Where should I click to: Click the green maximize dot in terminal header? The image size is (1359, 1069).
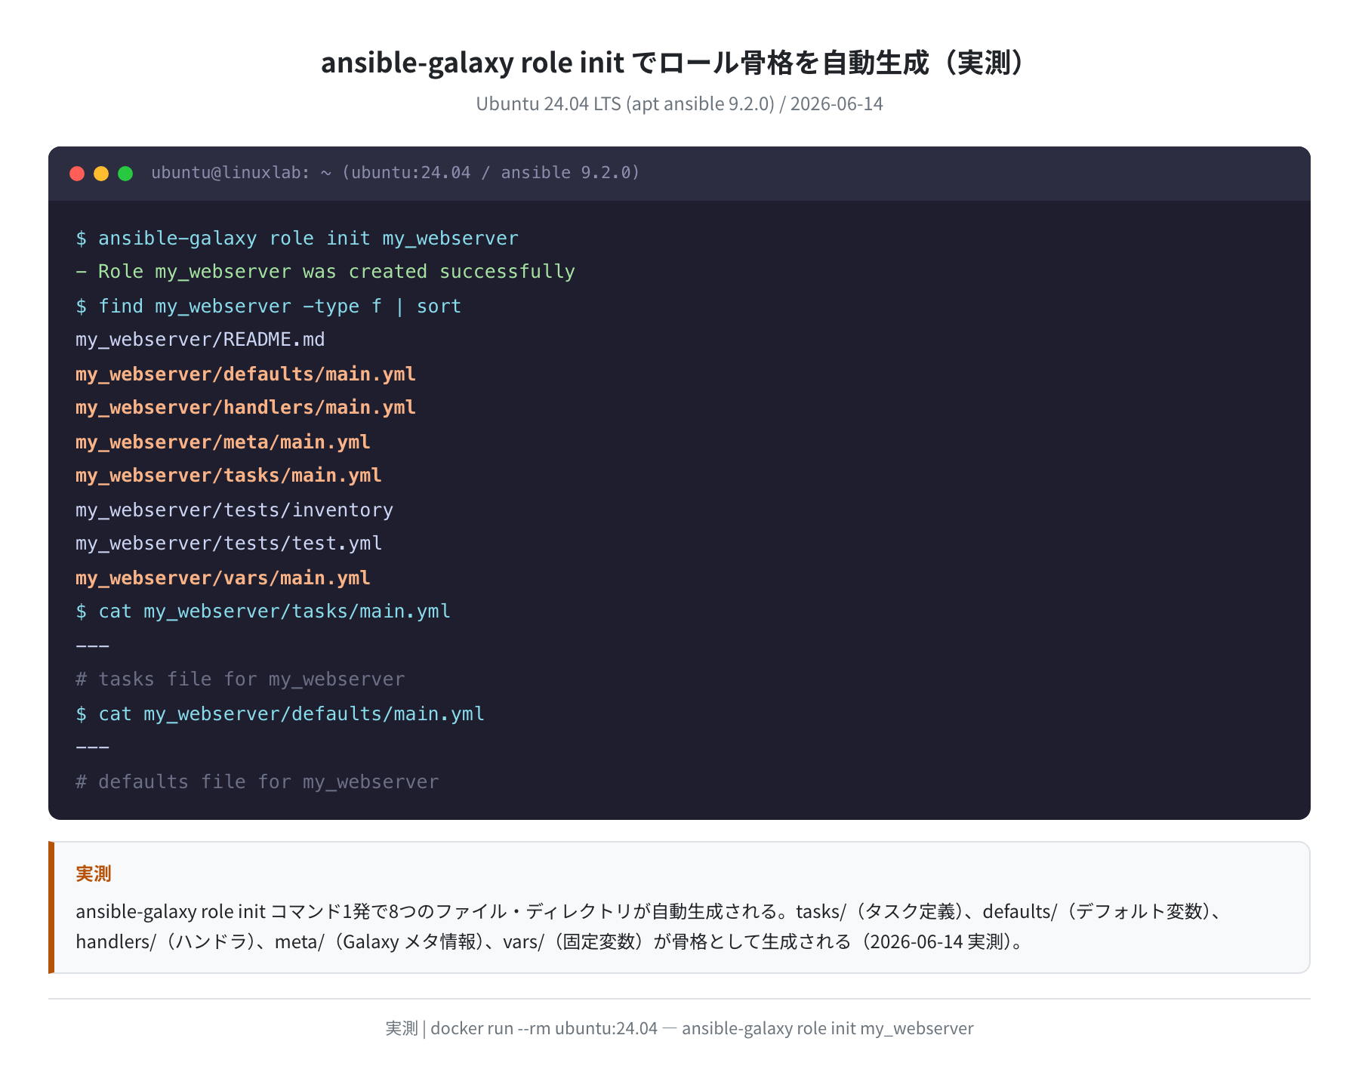click(125, 174)
